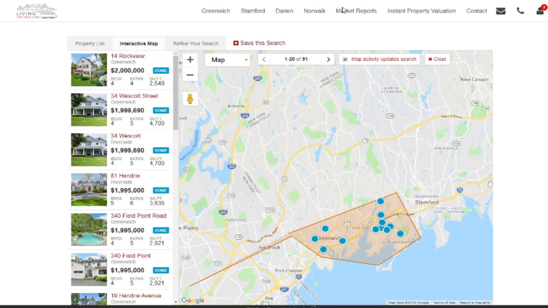This screenshot has height=308, width=548.
Task: Click the pool photo for 340 Field Point Road
Action: 89,230
